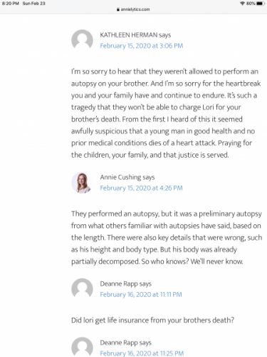Viewport: 267px width, 357px height.
Task: Open the February 16, 2020 at 11:25 PM link
Action: coord(142,353)
